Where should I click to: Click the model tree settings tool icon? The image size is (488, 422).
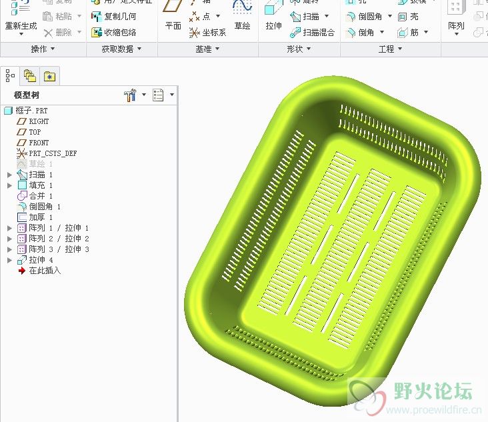tap(130, 95)
